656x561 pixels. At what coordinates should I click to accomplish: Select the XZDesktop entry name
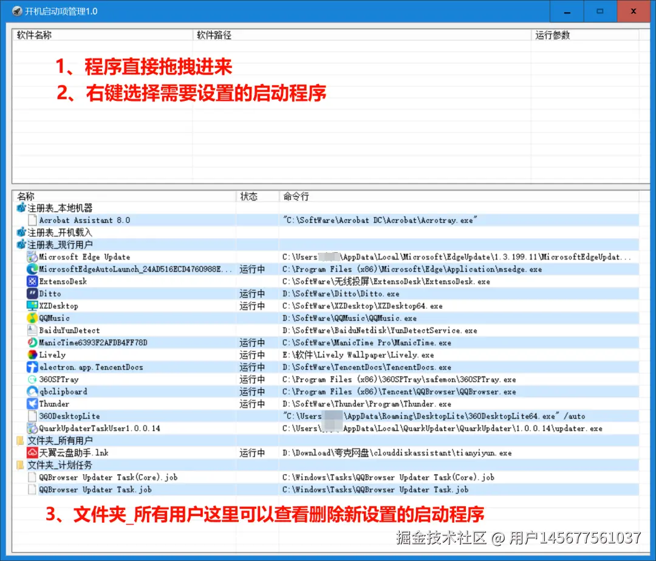pos(58,306)
